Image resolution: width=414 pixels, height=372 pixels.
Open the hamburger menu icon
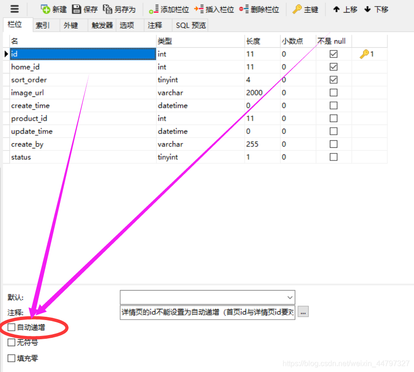coord(15,9)
